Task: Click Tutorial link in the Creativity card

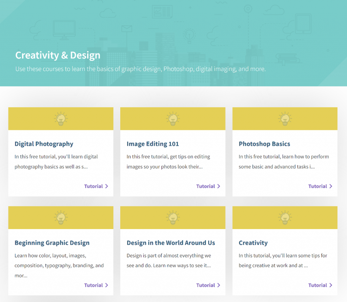Action: point(320,285)
